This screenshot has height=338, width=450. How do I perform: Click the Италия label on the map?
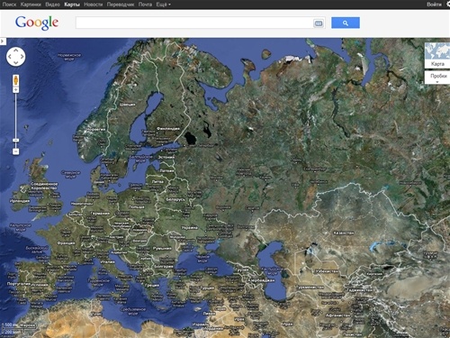tap(108, 261)
